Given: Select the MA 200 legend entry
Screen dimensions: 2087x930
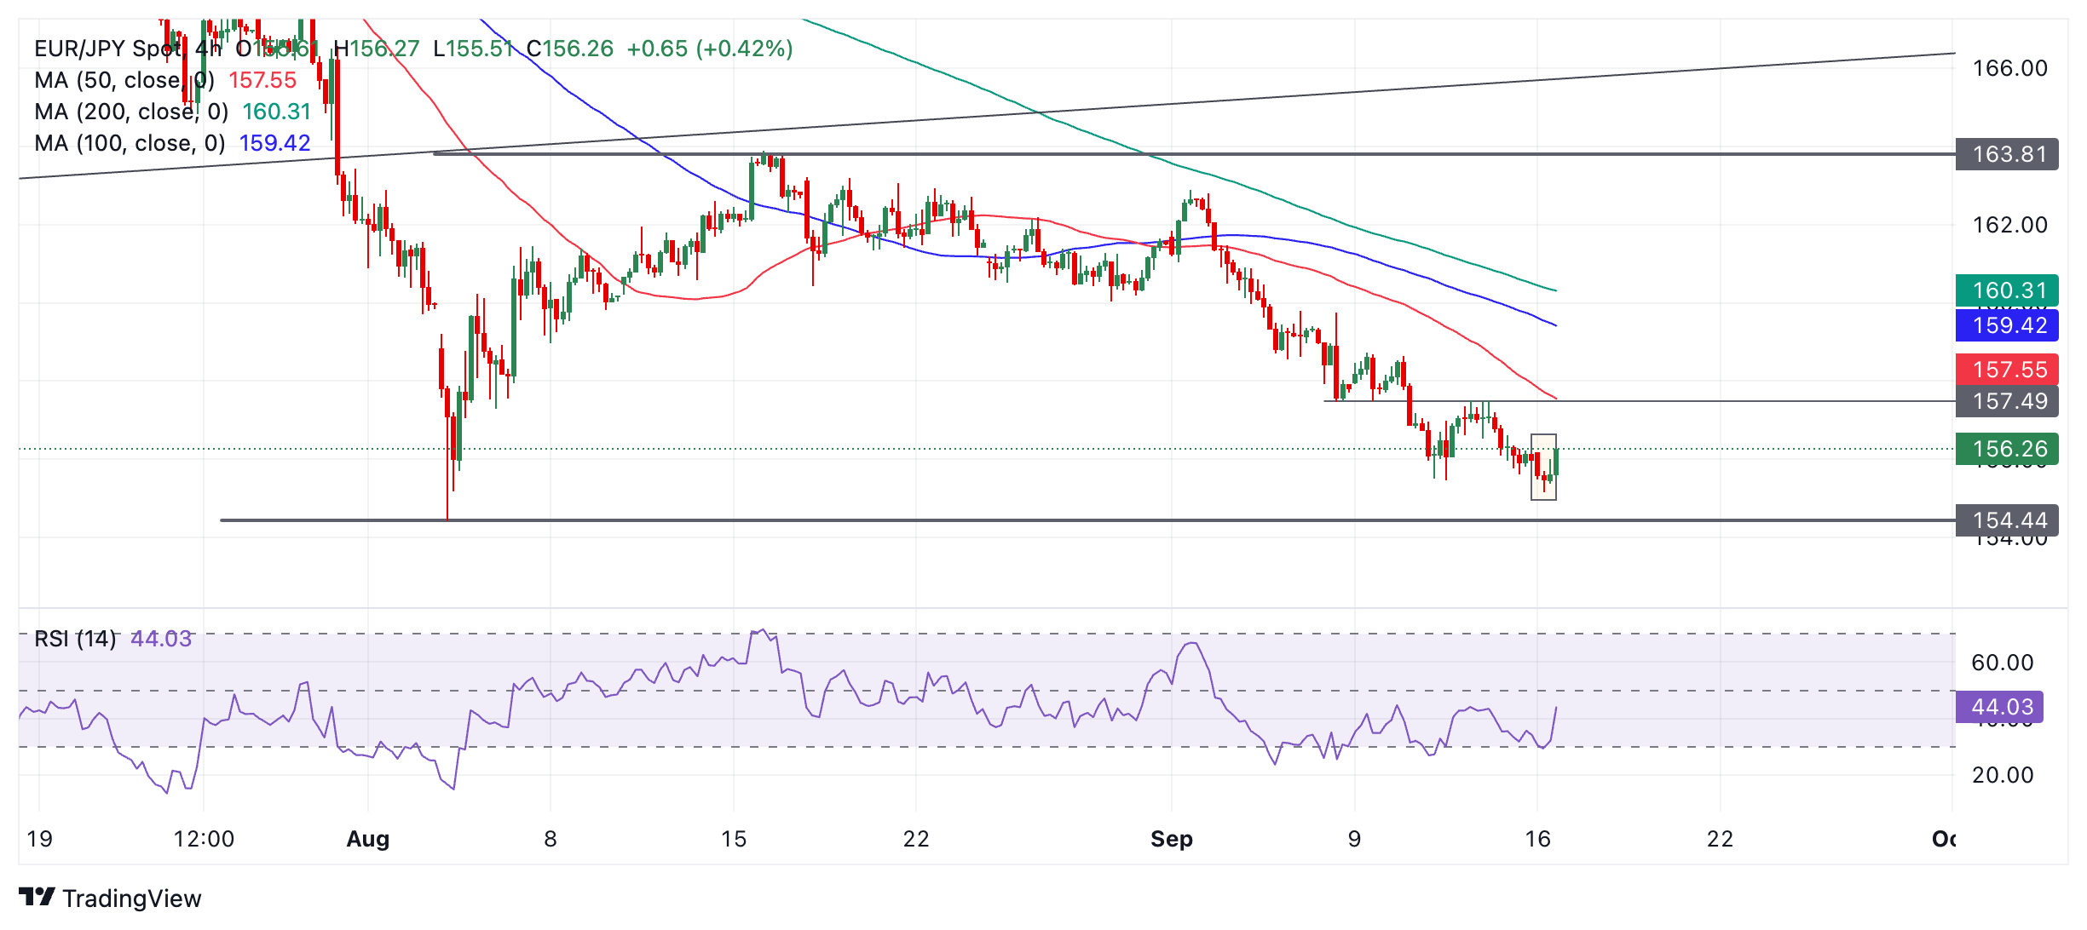Looking at the screenshot, I should point(172,112).
